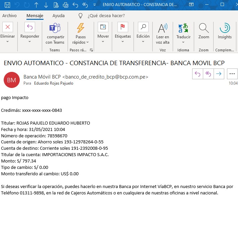Click the Forward arrow in message header
Viewport: 238px width, 230px height.
pyautogui.click(x=219, y=74)
